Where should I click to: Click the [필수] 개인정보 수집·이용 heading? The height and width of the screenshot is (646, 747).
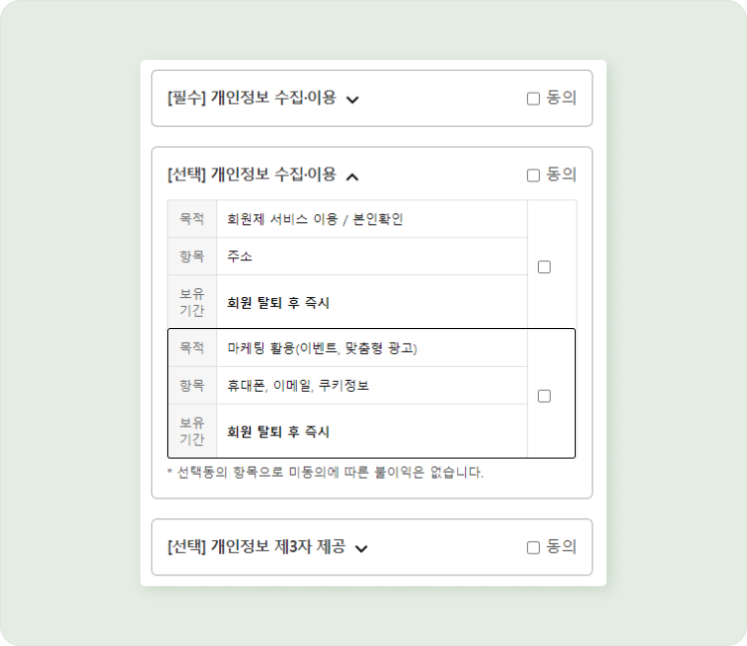pyautogui.click(x=252, y=98)
